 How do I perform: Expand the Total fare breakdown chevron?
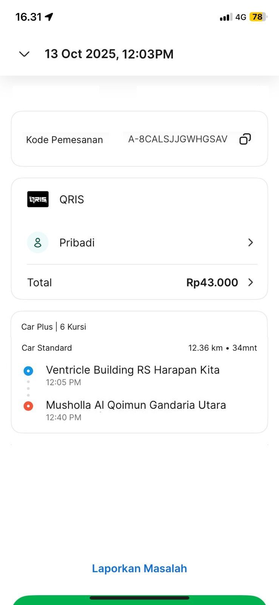(250, 282)
